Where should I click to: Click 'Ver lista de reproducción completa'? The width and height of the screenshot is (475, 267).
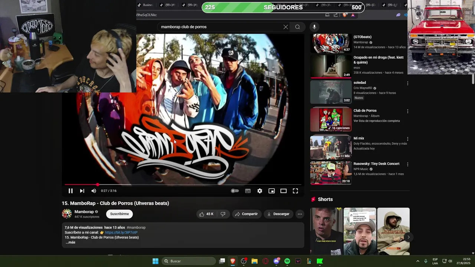pos(377,121)
